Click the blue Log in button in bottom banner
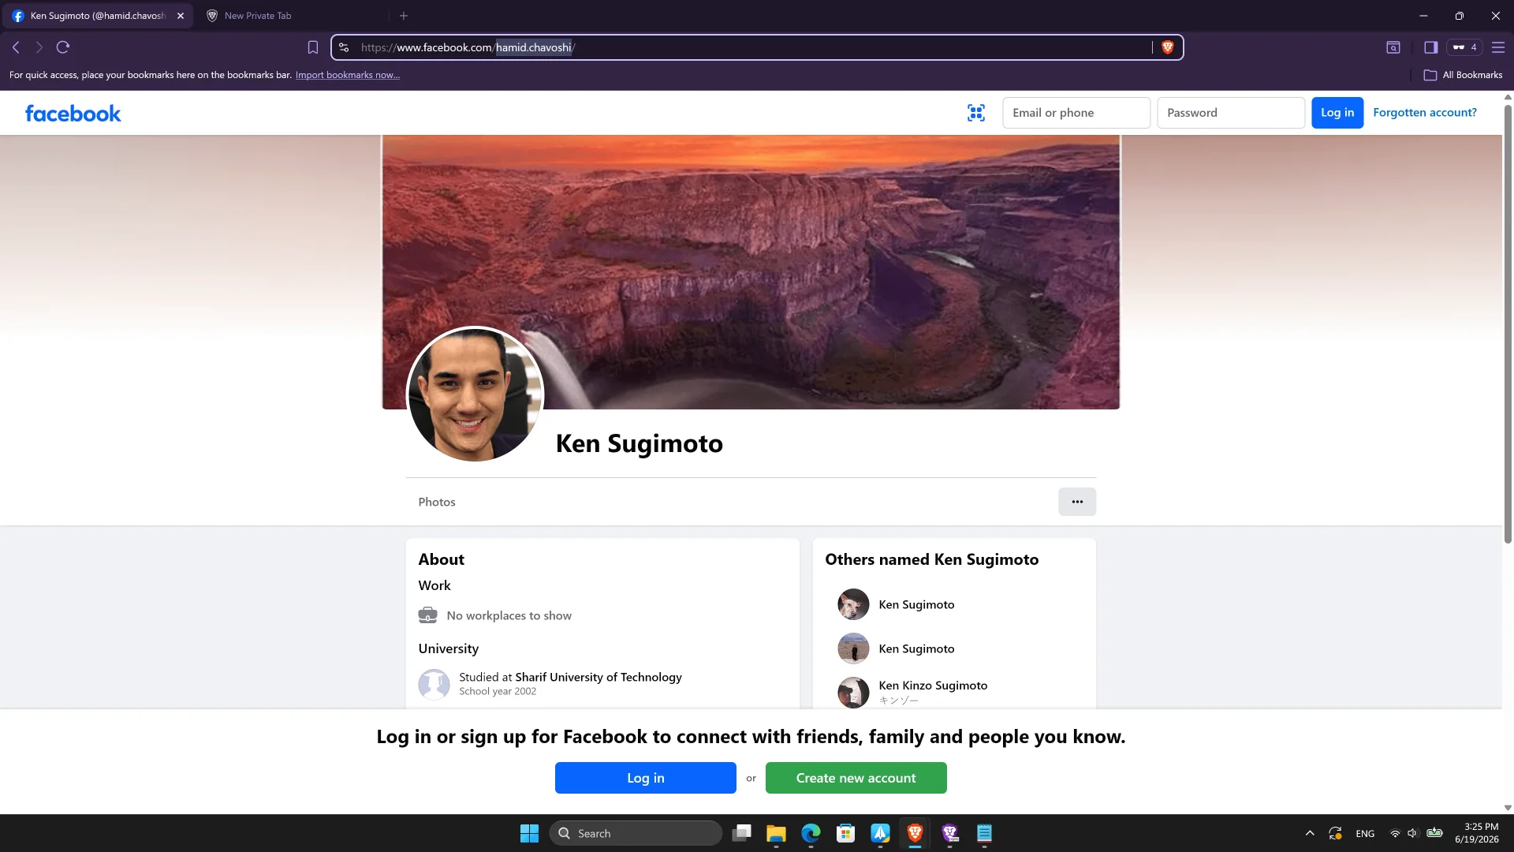 click(646, 778)
